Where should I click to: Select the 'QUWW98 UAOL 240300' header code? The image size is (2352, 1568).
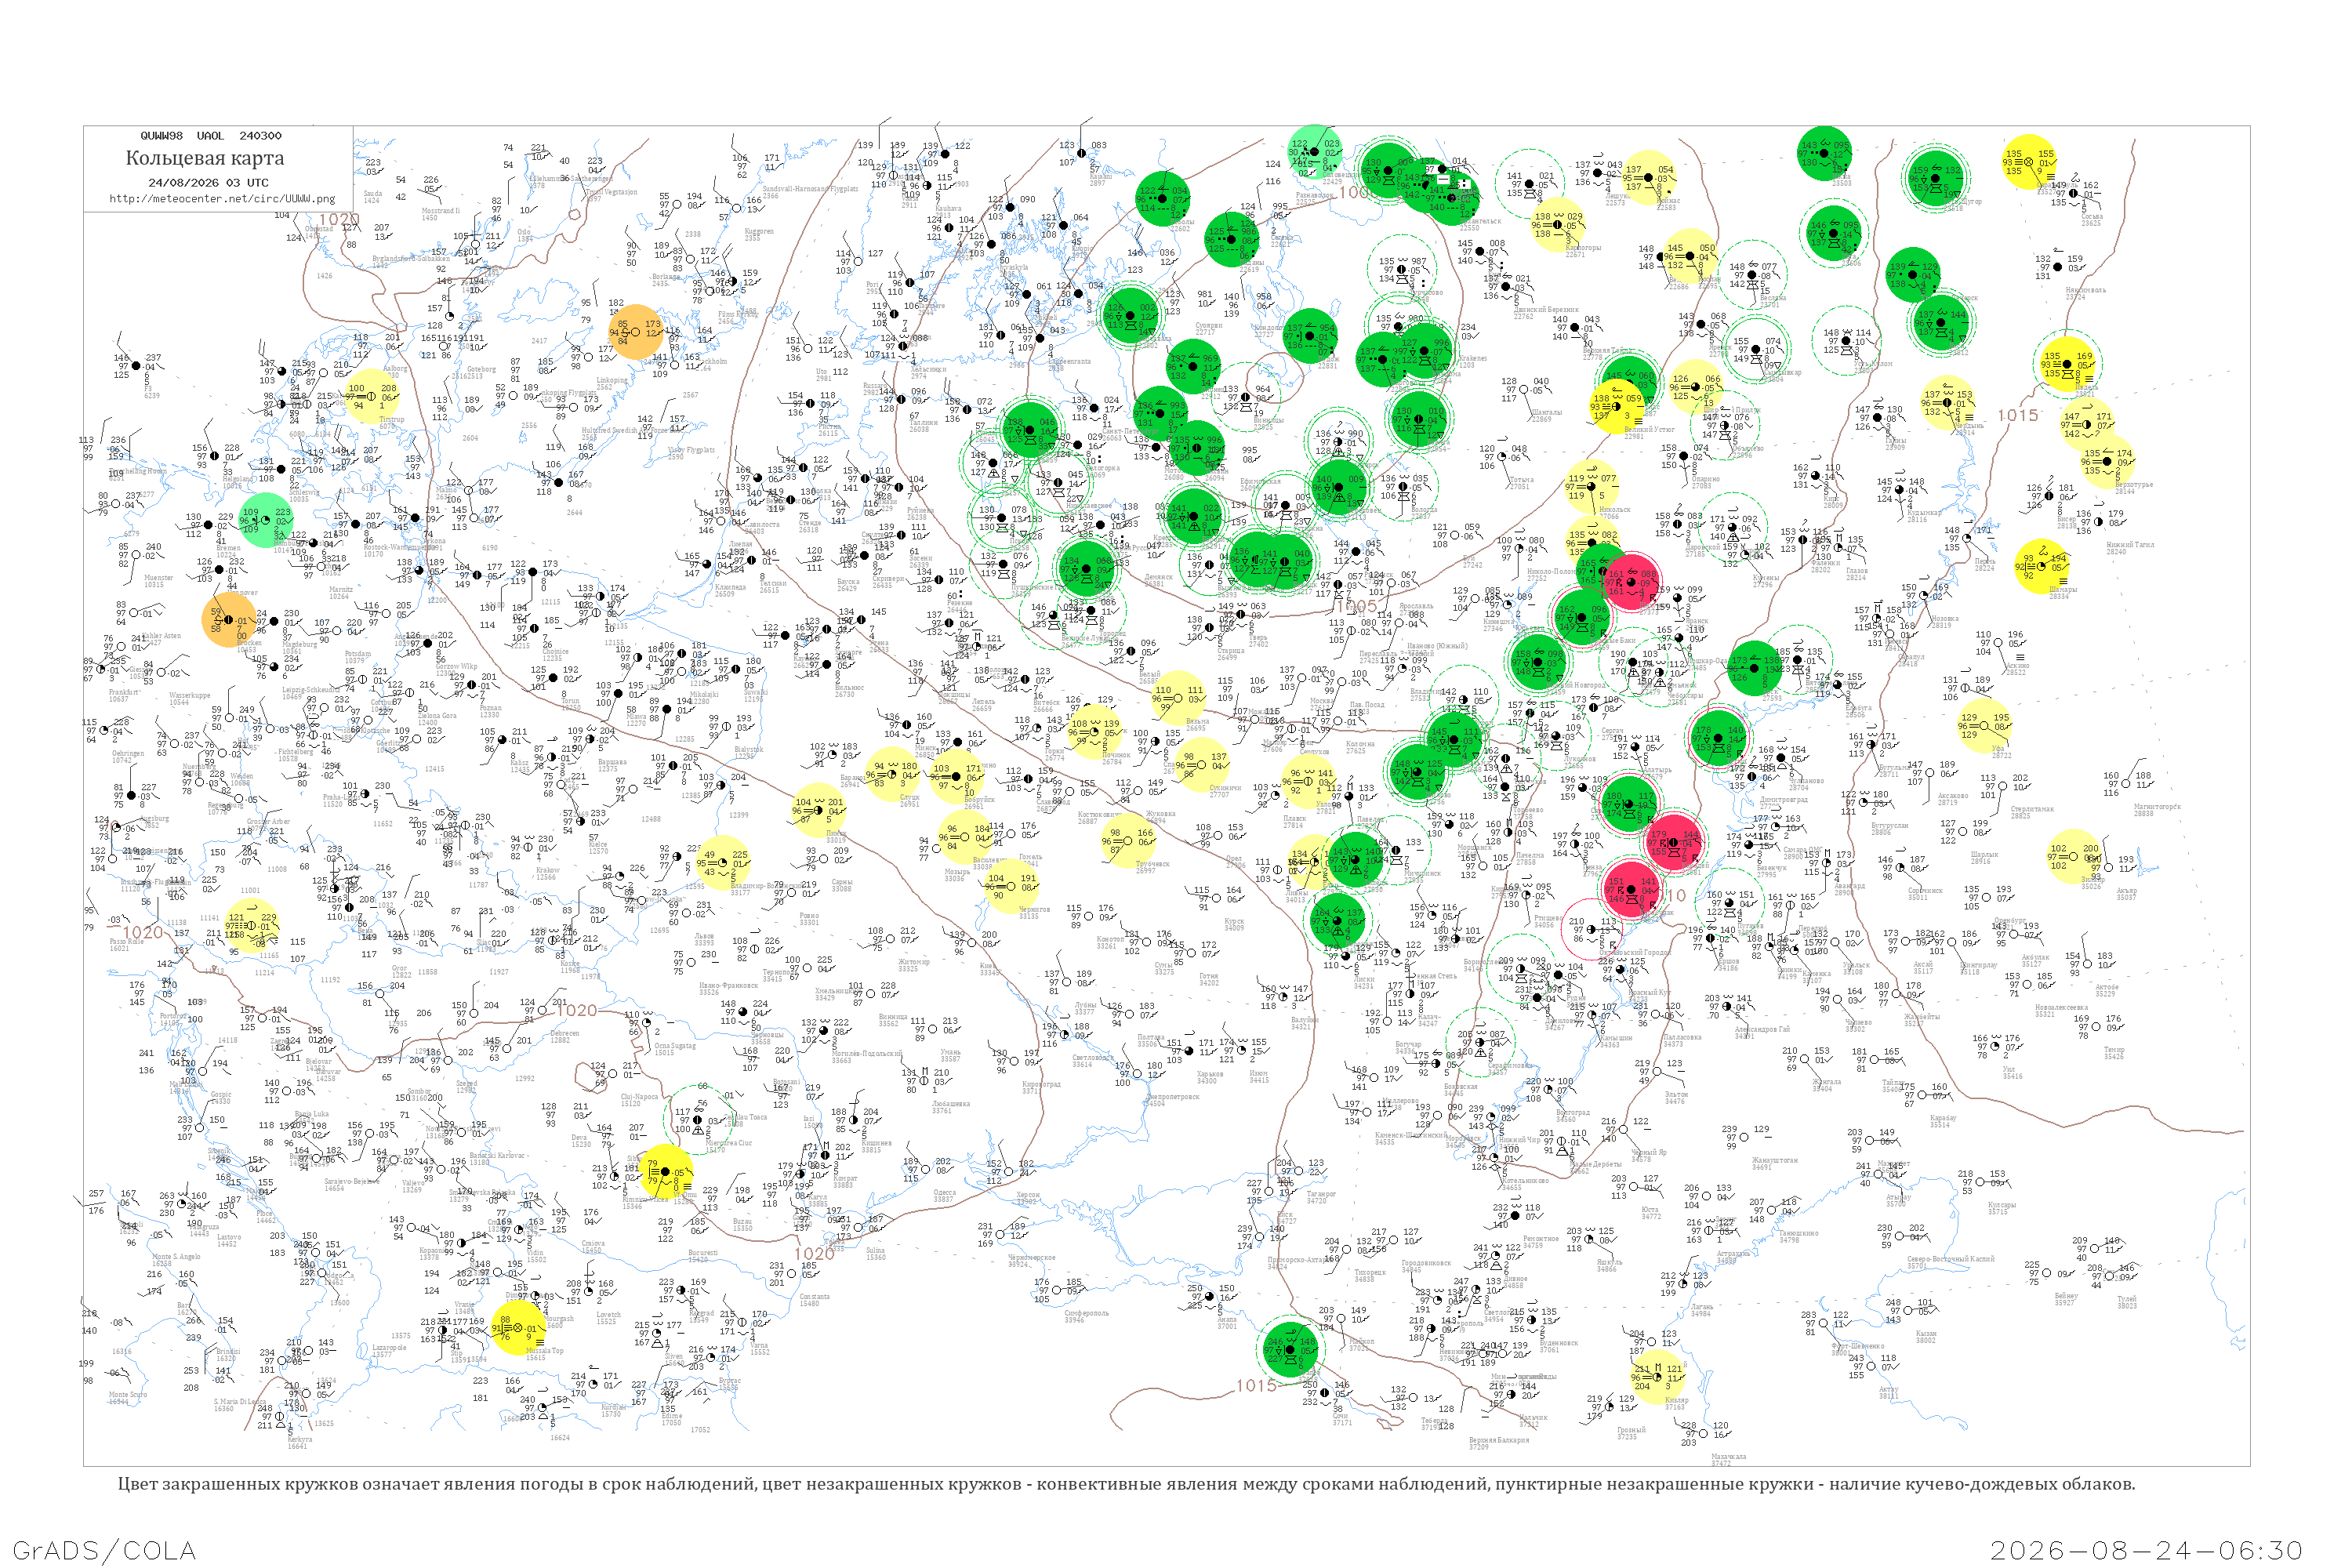211,136
